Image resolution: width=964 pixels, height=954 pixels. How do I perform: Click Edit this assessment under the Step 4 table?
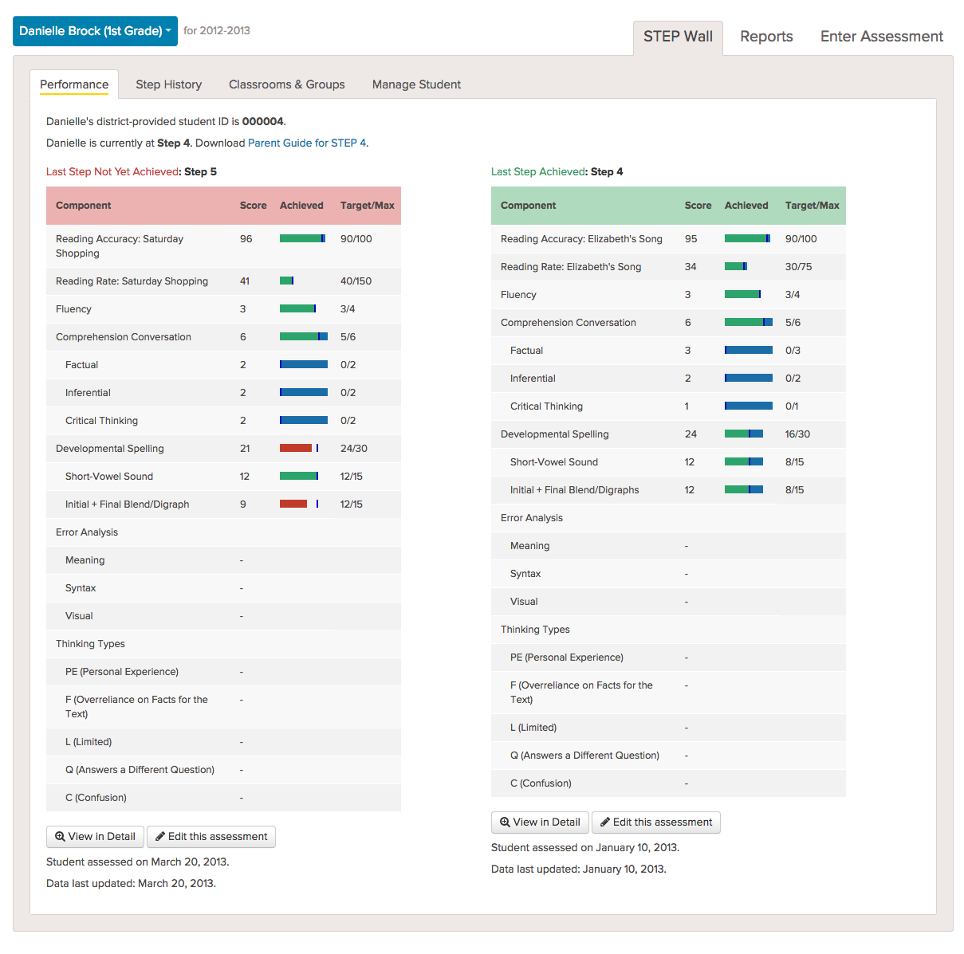[656, 822]
